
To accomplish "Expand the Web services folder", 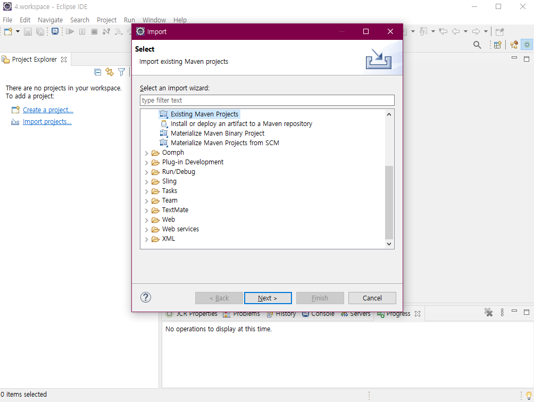I will click(146, 229).
